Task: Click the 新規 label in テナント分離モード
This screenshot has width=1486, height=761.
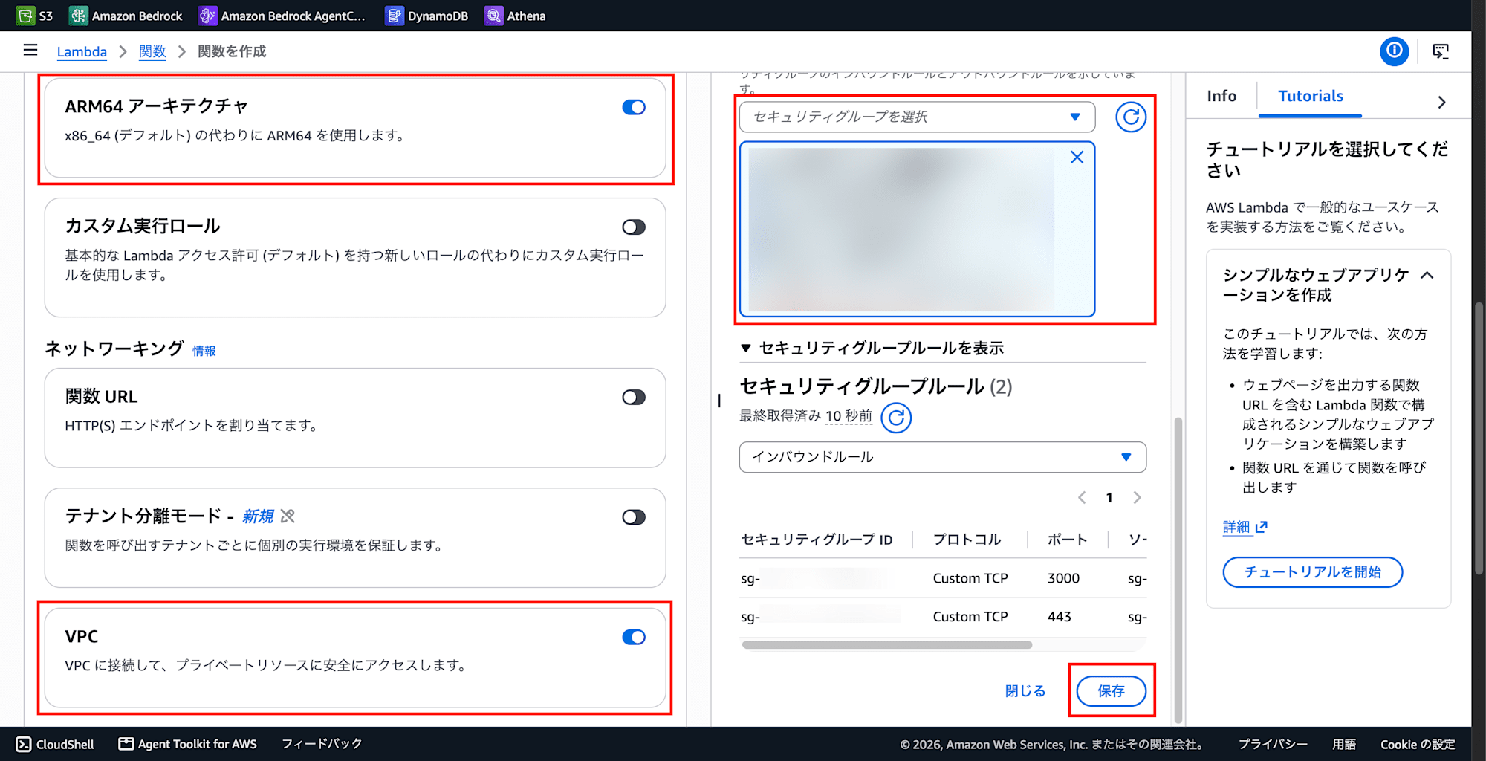Action: click(258, 516)
